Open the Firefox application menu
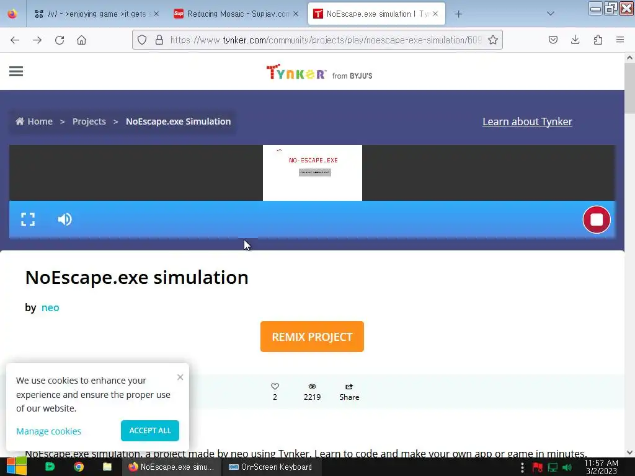 (x=620, y=40)
